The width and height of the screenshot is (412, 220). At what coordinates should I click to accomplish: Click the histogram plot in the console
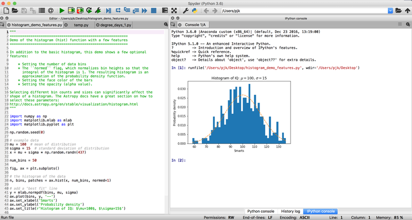click(x=231, y=114)
